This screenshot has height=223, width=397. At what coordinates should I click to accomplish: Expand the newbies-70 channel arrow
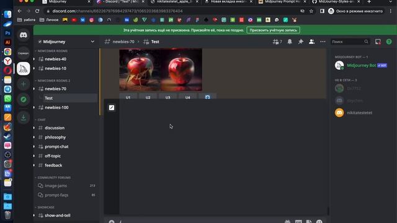[34, 89]
